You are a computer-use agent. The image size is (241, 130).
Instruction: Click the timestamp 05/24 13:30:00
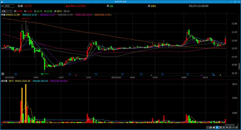(x=199, y=6)
